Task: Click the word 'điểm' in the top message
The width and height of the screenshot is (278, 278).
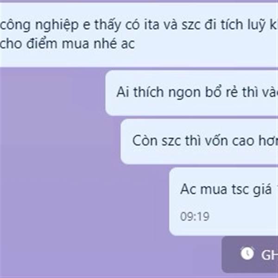Action: coord(42,44)
